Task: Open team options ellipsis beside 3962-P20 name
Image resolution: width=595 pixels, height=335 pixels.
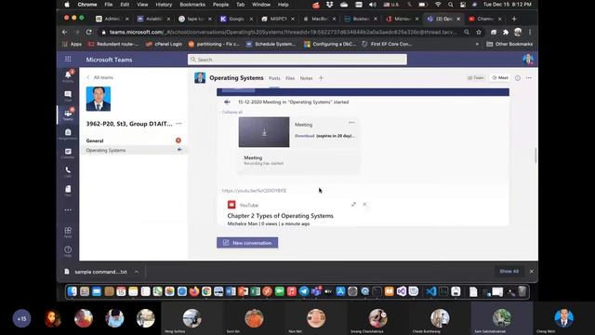Action: click(x=178, y=124)
